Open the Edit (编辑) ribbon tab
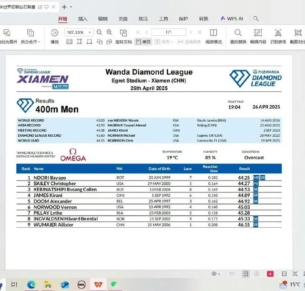This screenshot has height=291, width=305. tap(103, 19)
